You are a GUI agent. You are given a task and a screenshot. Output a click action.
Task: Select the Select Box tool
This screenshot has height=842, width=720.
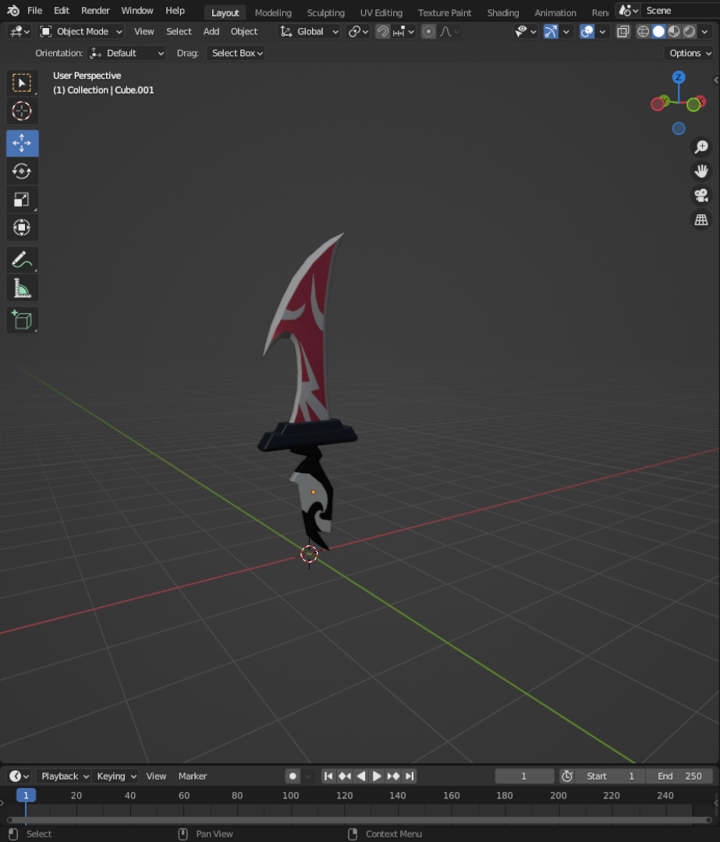point(22,83)
